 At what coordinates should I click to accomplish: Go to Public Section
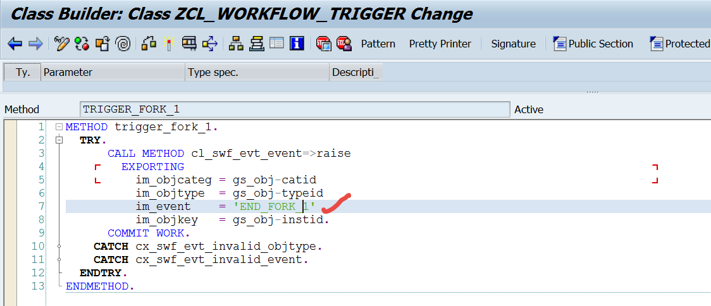(593, 44)
